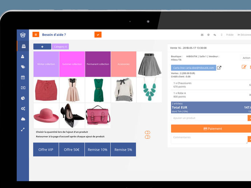
Task: Select the '1 x Chaussures' sale line
Action: pos(211,85)
